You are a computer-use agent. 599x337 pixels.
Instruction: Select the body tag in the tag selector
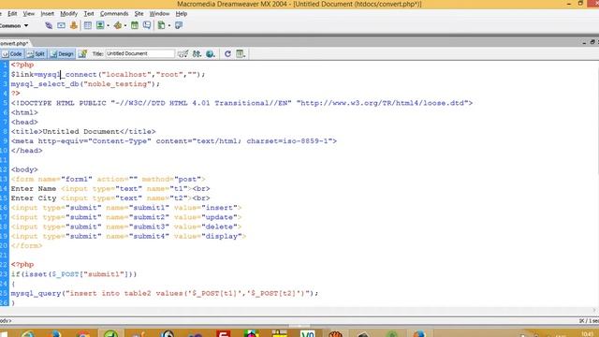tap(6, 321)
